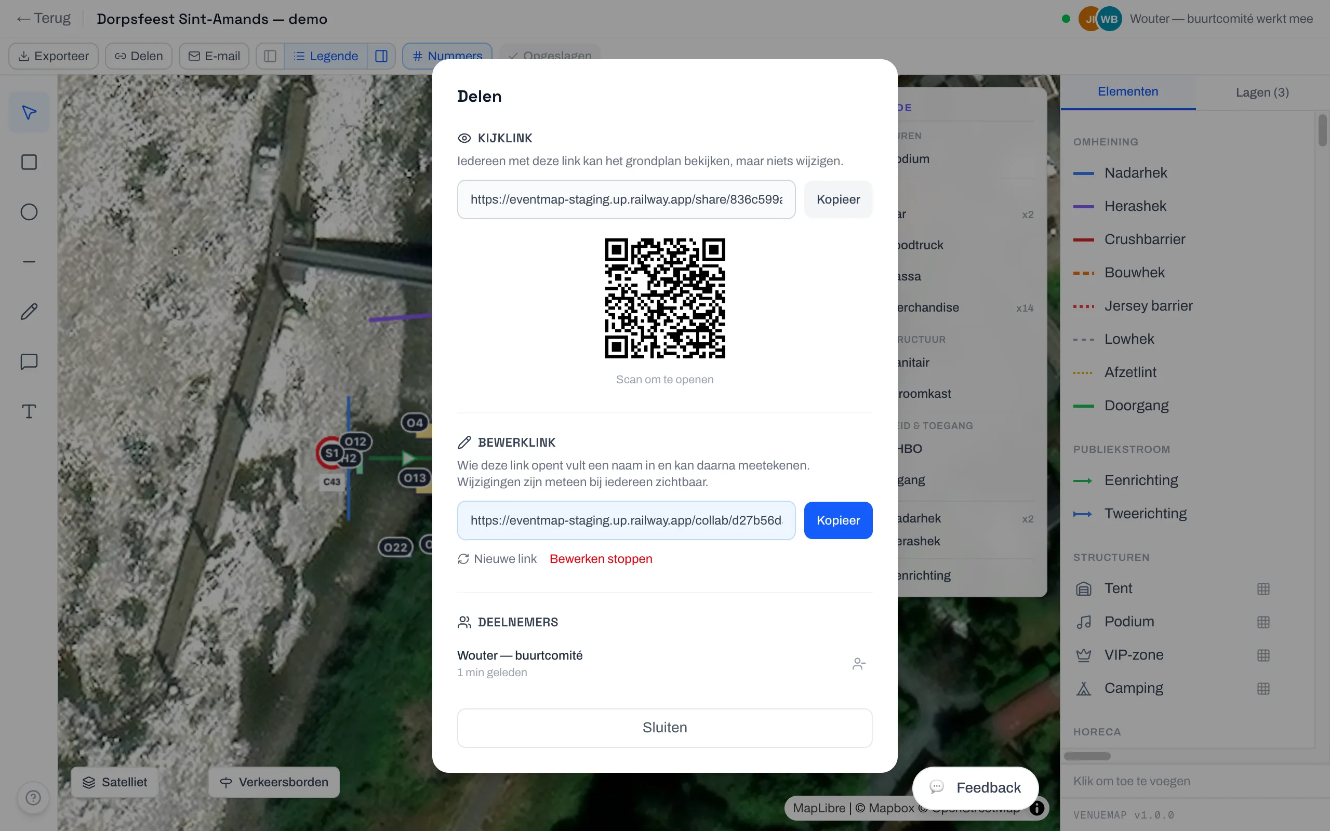This screenshot has height=831, width=1330.
Task: Click map marker O13
Action: [x=415, y=478]
